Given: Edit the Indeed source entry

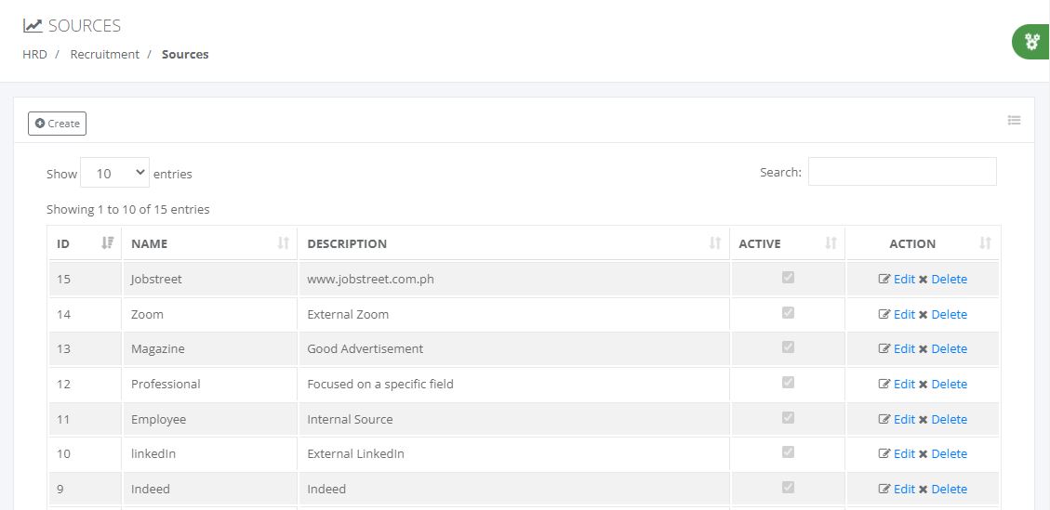Looking at the screenshot, I should (x=903, y=490).
